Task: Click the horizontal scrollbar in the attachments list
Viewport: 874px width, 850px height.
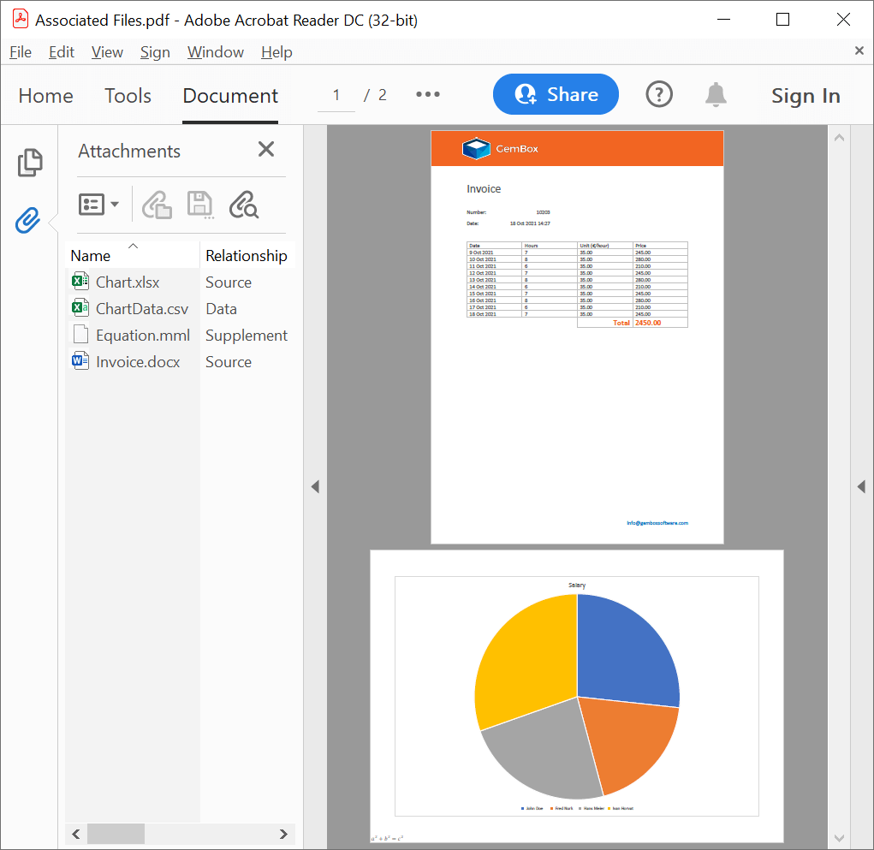Action: [x=116, y=834]
